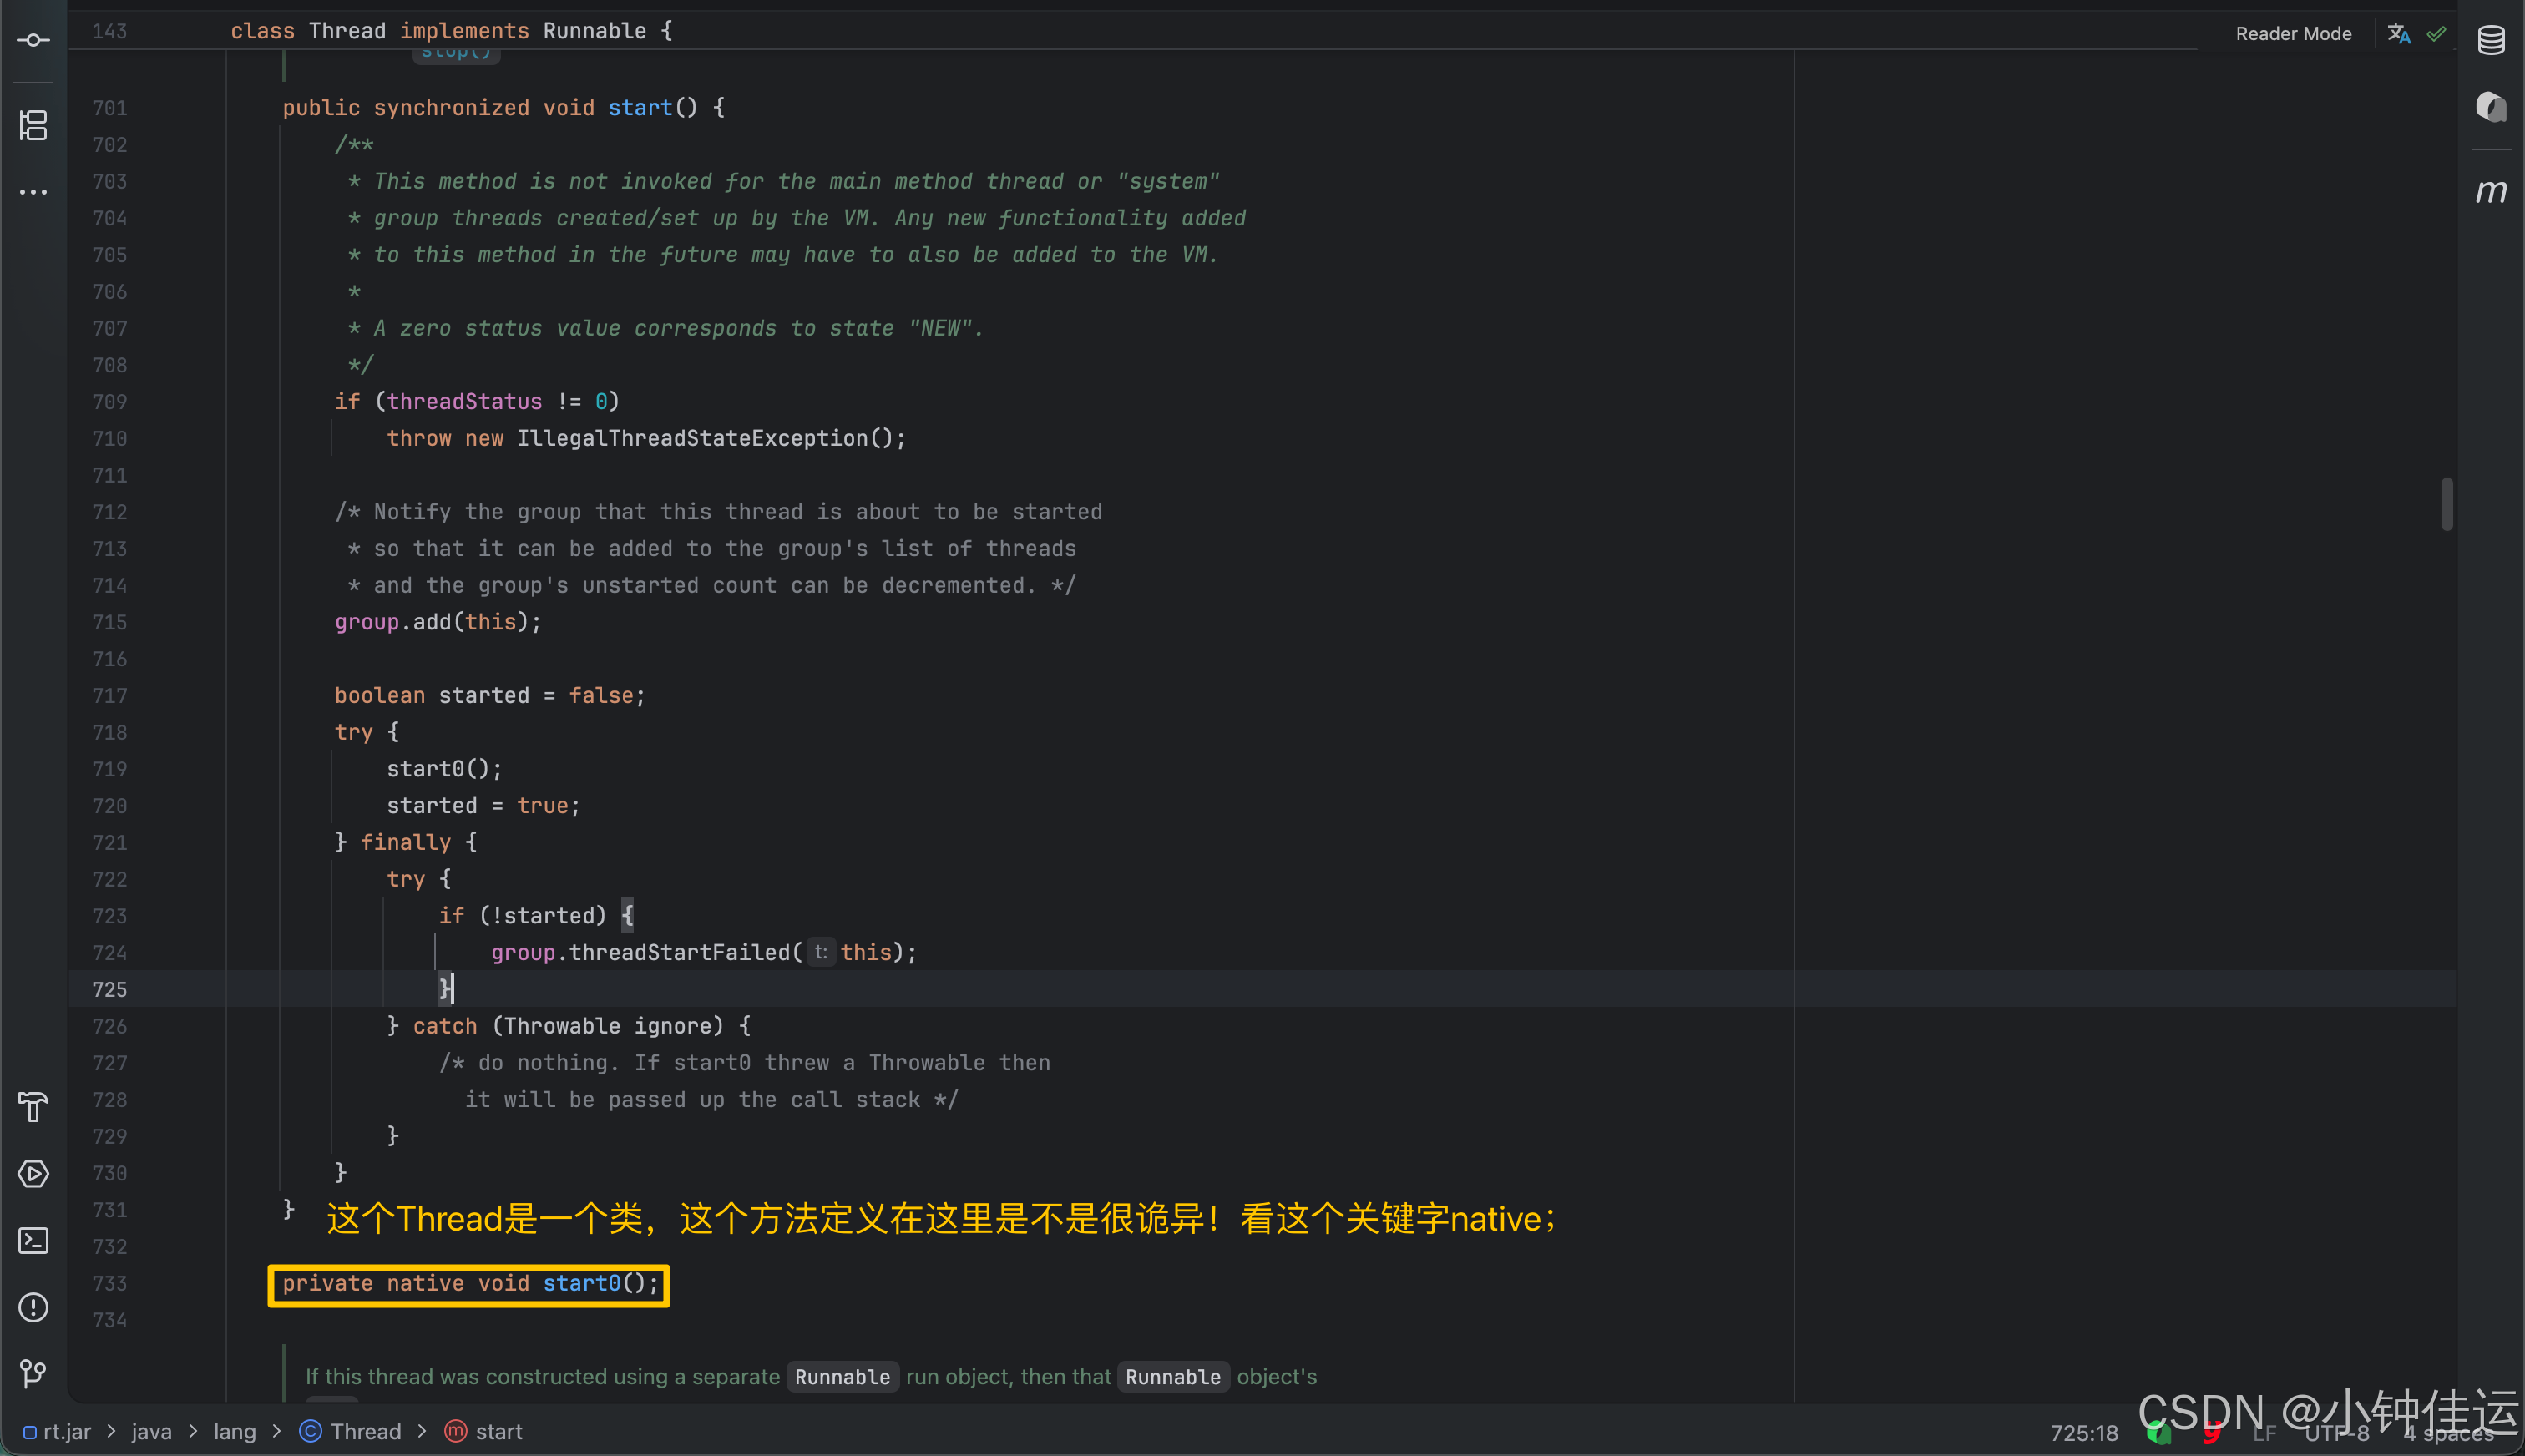
Task: Open the Terminal tool window
Action: 33,1240
